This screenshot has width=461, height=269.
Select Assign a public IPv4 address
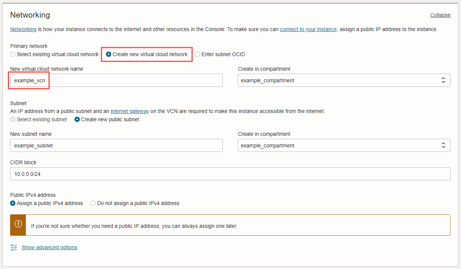[13, 203]
